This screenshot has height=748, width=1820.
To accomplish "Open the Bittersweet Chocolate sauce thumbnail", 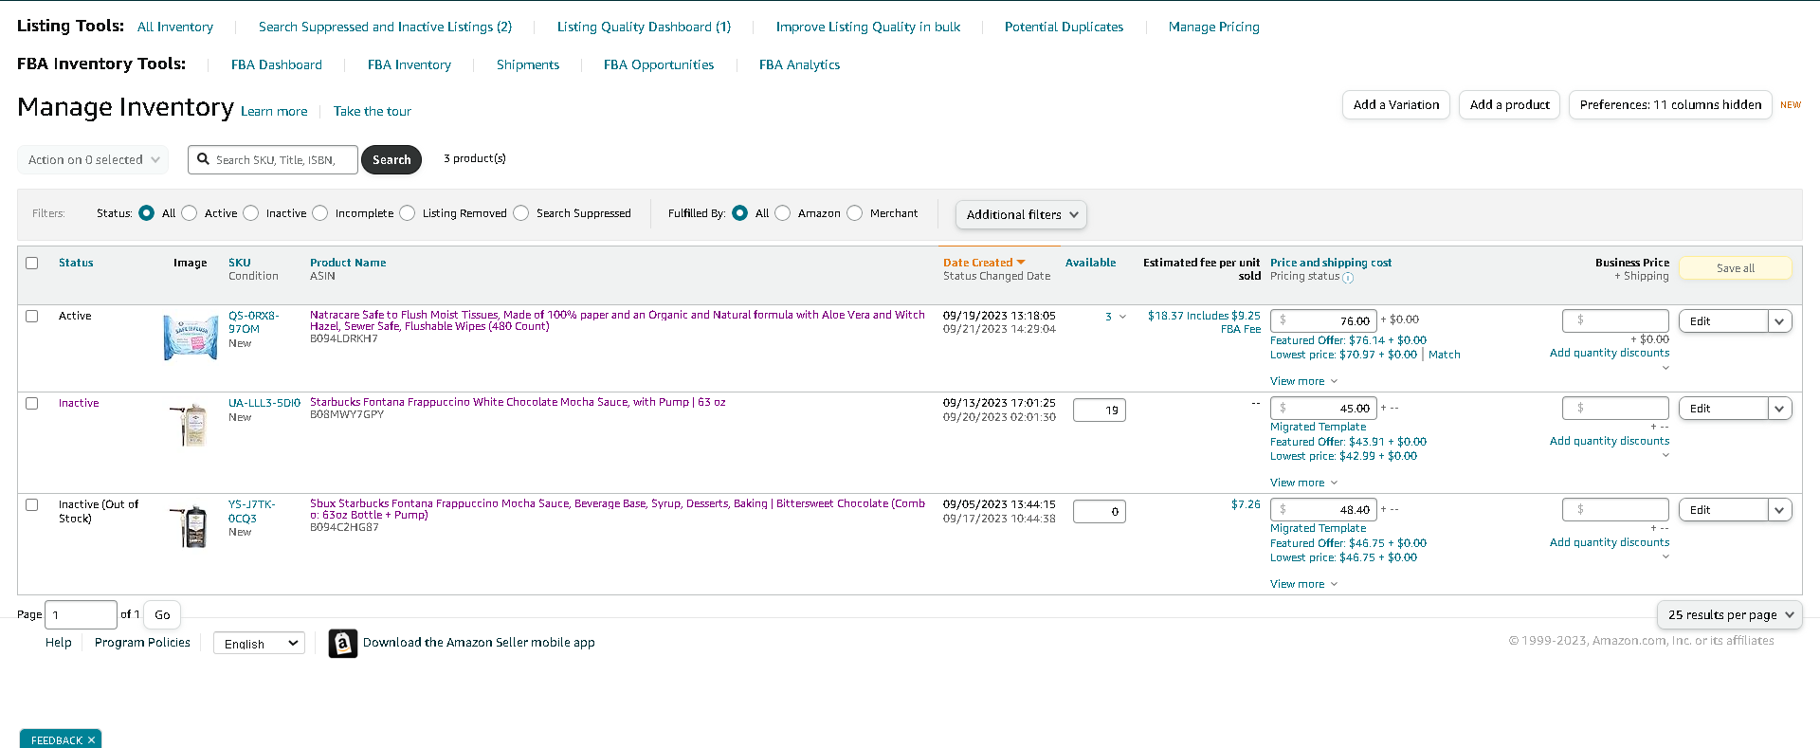I will pyautogui.click(x=191, y=525).
